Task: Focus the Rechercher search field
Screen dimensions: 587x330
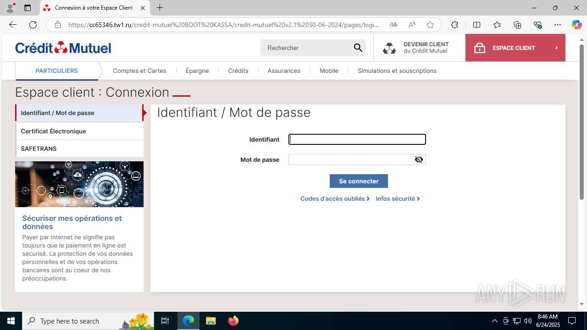Action: (305, 48)
